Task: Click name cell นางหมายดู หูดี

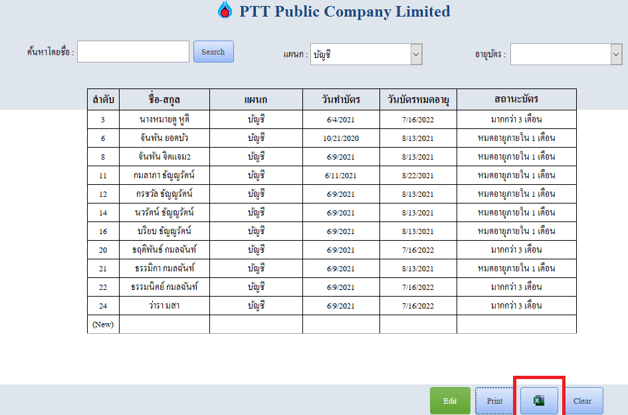Action: click(x=164, y=120)
